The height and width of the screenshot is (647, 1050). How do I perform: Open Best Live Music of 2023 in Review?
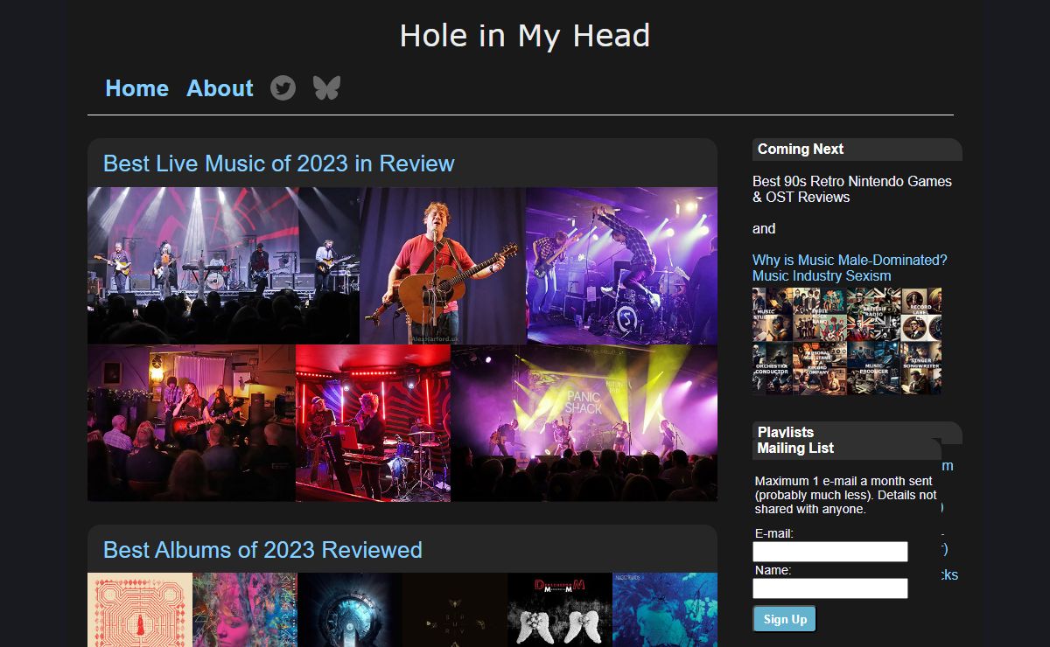pos(279,163)
